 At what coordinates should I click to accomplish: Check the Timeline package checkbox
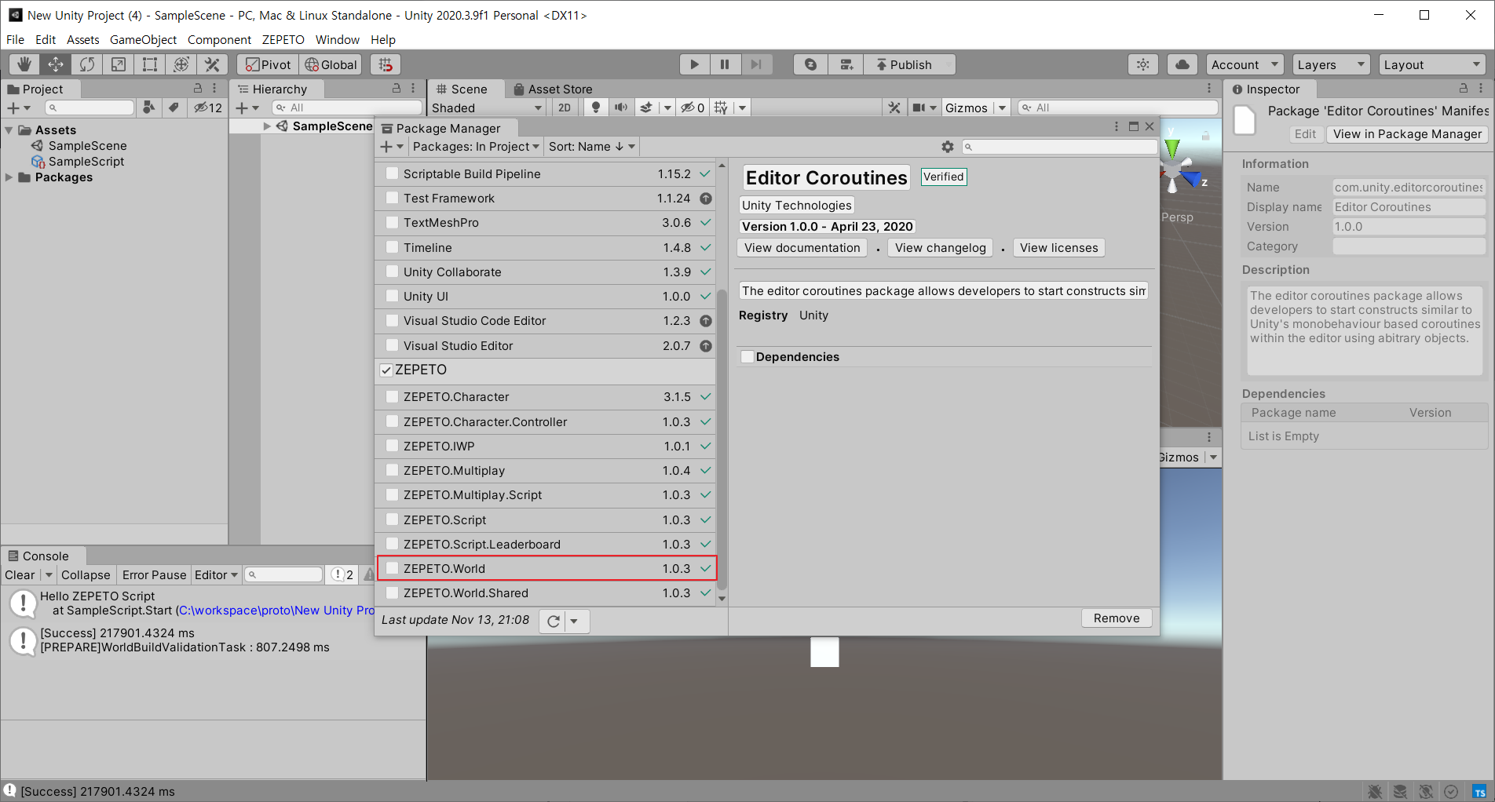coord(392,247)
